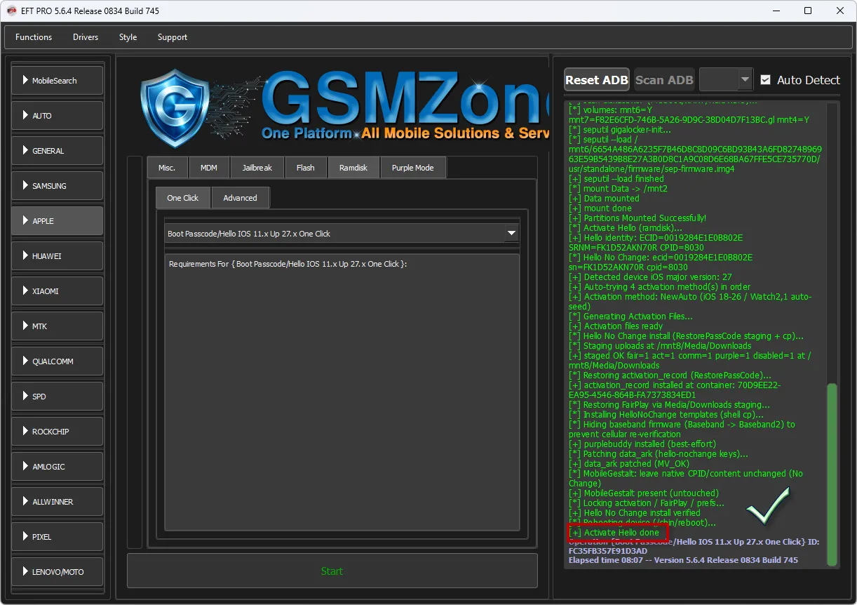Screen dimensions: 857x605
Task: Open the ADB device dropdown beside Scan ADB
Action: coord(727,80)
